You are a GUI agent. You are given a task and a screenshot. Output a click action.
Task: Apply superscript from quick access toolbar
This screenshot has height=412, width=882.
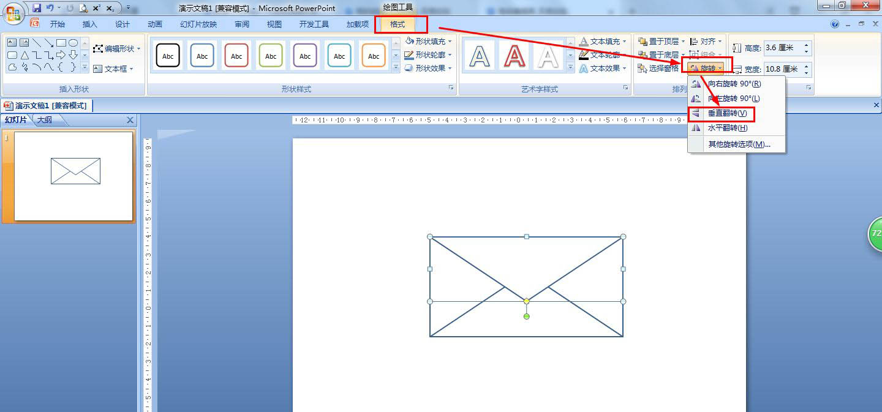click(x=97, y=8)
